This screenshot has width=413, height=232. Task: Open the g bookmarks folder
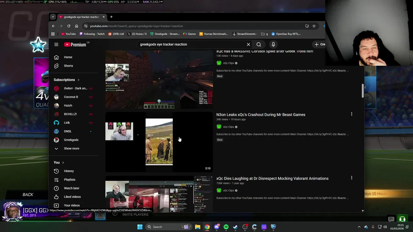[265, 34]
